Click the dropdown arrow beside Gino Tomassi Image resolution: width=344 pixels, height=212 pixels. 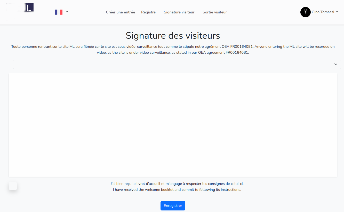pos(338,12)
